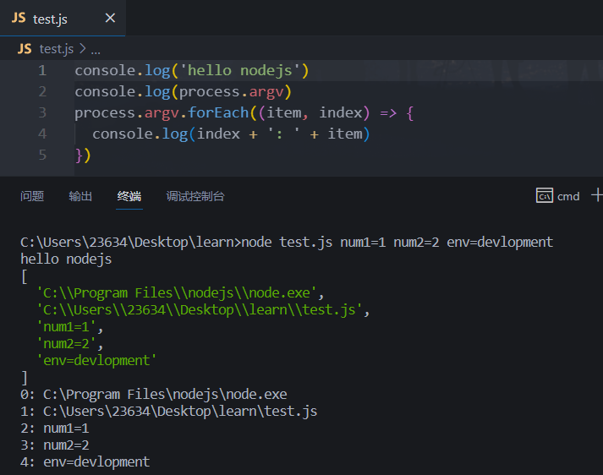Click terminal output 'hello nodejs'

[x=66, y=259]
